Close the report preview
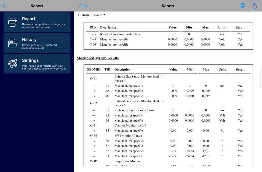The width and height of the screenshot is (262, 172). coord(84,6)
